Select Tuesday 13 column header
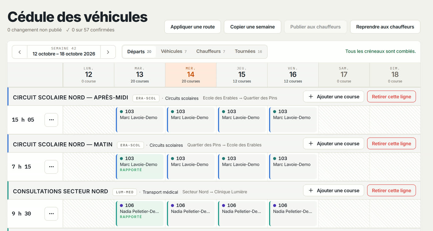Screen dimensions: 433x231 point(140,75)
